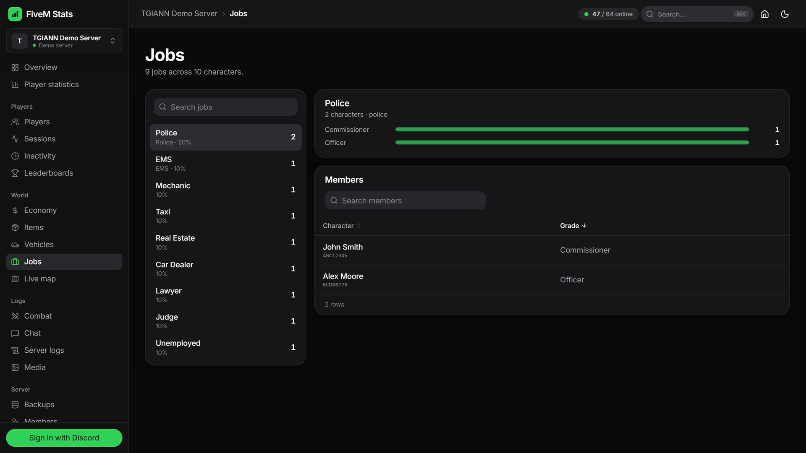The width and height of the screenshot is (806, 453).
Task: Click the Media image icon
Action: coord(15,367)
